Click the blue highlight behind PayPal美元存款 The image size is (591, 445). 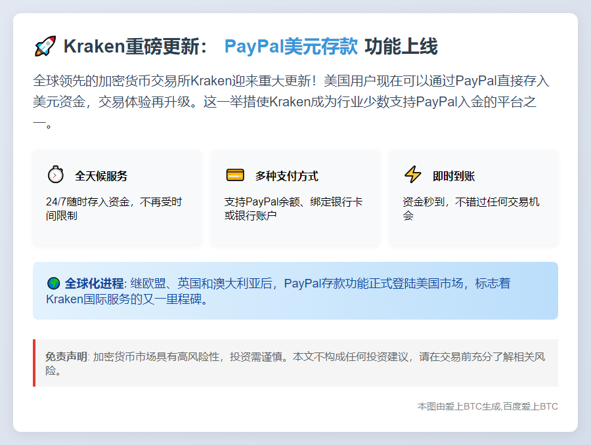click(x=292, y=46)
